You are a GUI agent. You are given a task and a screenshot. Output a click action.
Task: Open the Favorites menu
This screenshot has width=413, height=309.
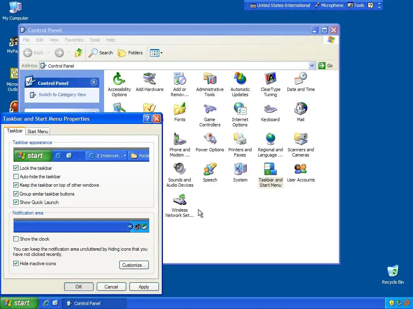(x=74, y=40)
